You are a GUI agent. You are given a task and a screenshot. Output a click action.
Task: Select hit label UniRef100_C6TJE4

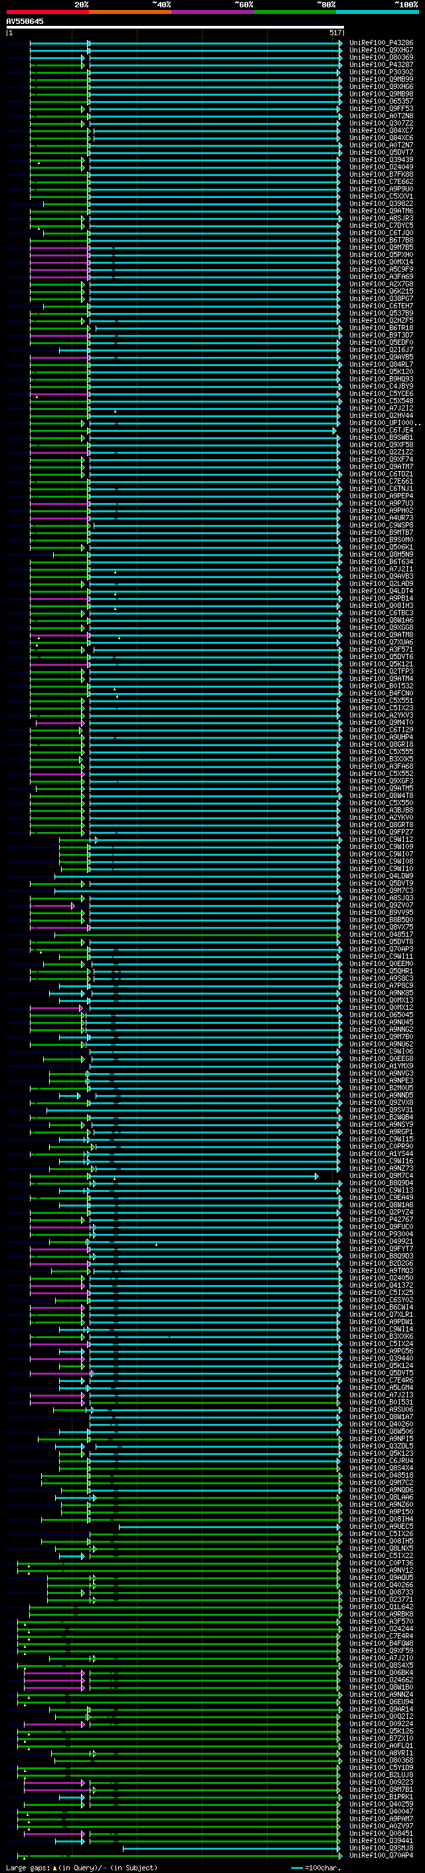(x=381, y=430)
